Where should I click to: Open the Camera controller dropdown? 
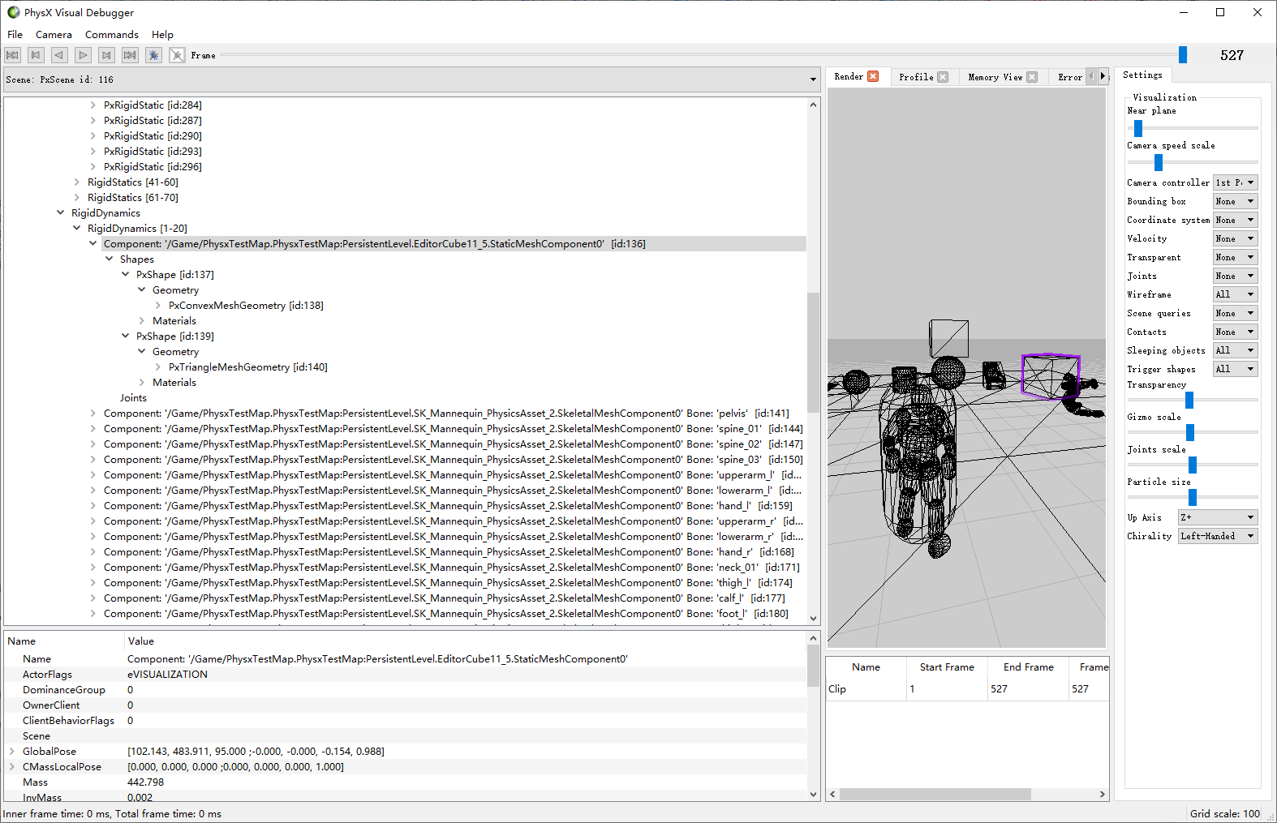1235,182
